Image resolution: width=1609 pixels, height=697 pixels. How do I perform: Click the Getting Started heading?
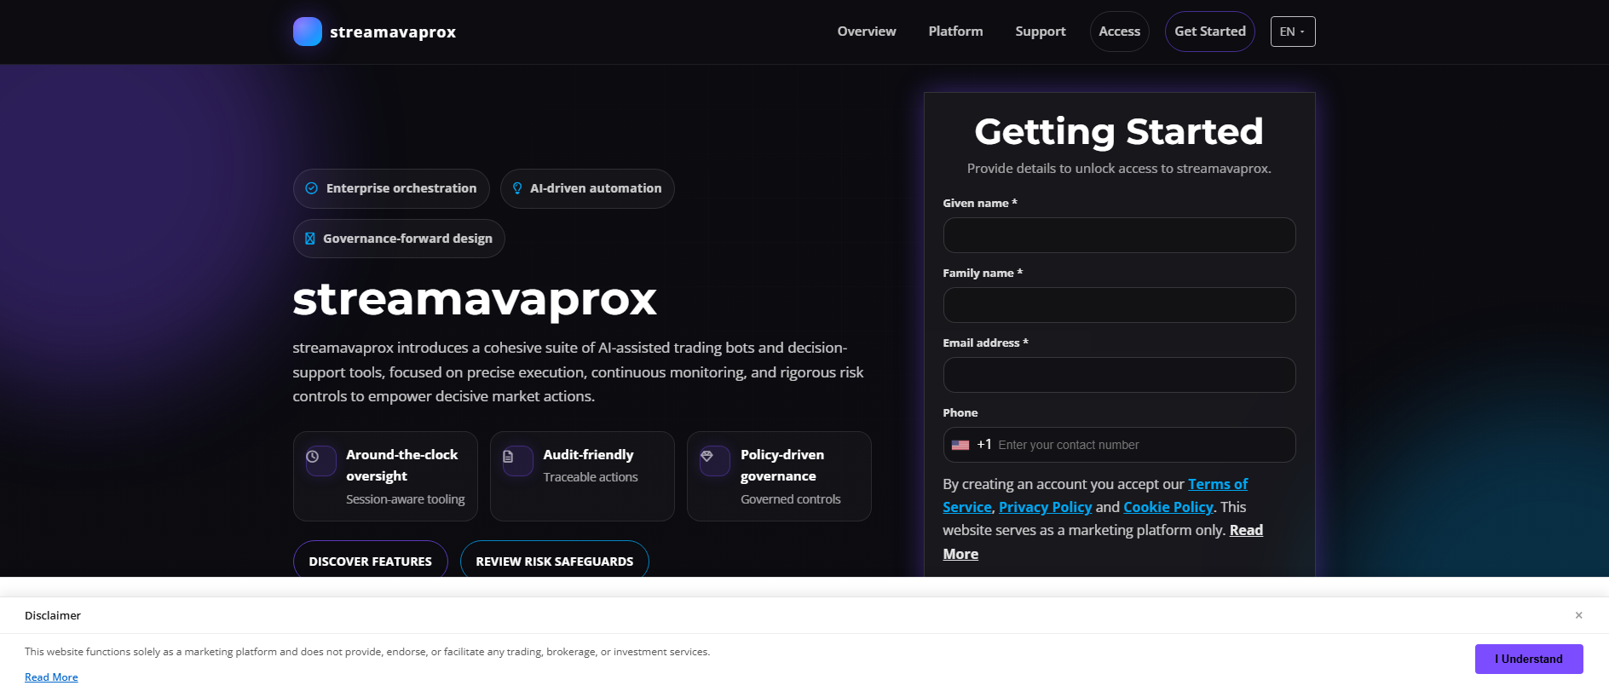pyautogui.click(x=1119, y=131)
